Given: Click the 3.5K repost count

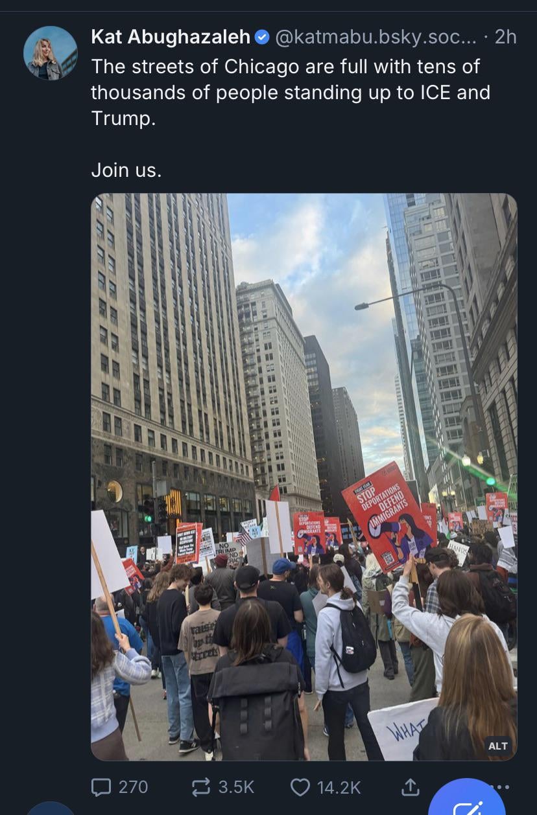Looking at the screenshot, I should click(x=236, y=786).
